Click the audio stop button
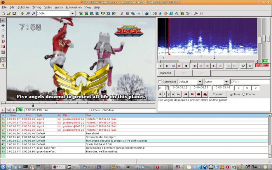Screen dimensions: 272x170 point(186,66)
